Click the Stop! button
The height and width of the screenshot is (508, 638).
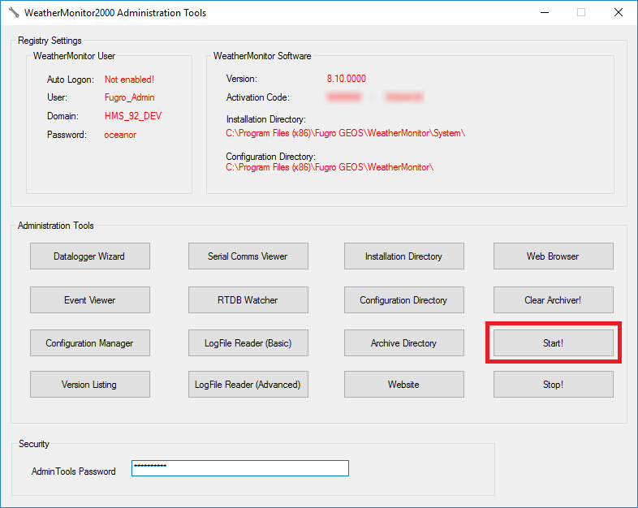554,385
